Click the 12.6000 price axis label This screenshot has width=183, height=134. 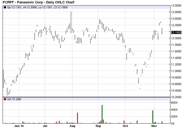point(176,19)
